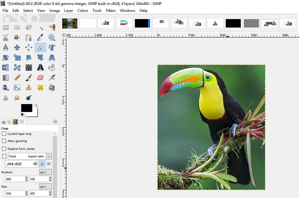Pick the Heal tool bandage icon
The width and height of the screenshot is (299, 198).
point(40,87)
